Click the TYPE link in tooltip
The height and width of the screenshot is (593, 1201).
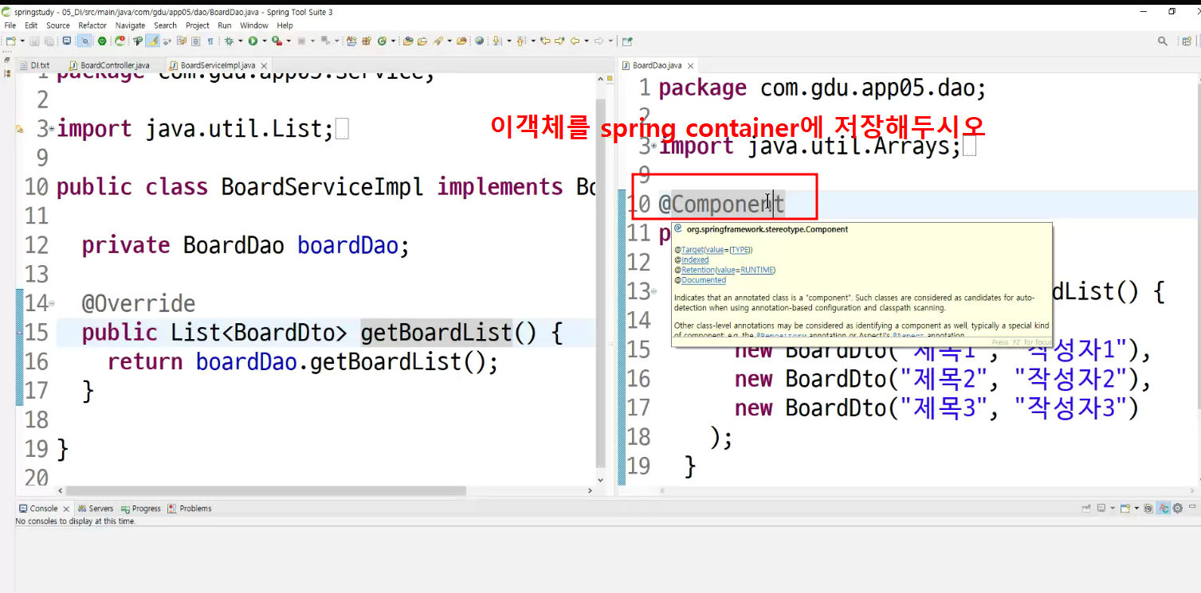739,250
